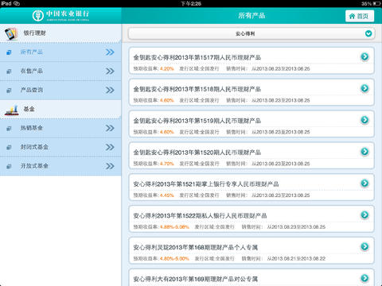This screenshot has height=286, width=382.
Task: Click the Agricultural Bank of China logo
Action: pyautogui.click(x=60, y=15)
